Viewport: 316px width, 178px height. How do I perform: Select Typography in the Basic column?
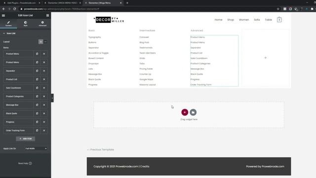coord(94,37)
